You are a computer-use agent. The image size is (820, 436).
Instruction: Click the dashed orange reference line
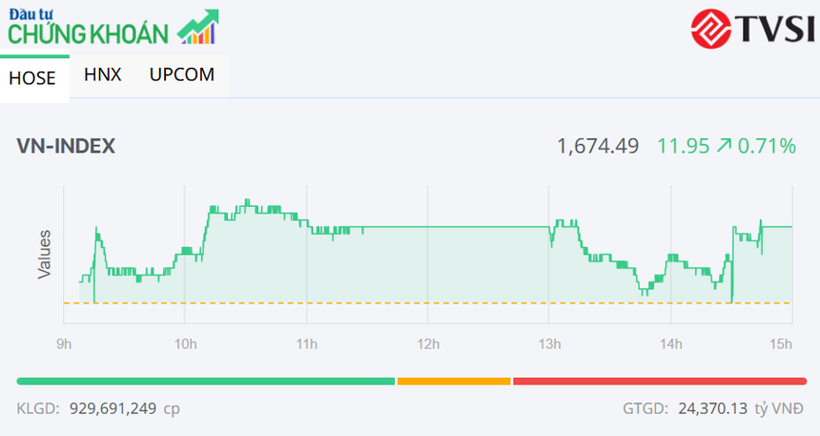tap(429, 303)
